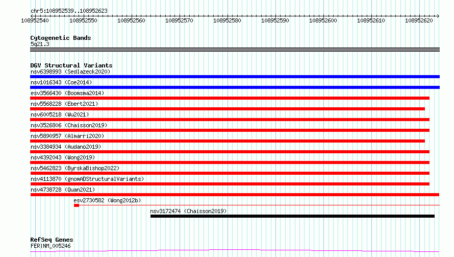Click ruler position 108952610
This screenshot has width=454, height=257.
point(371,20)
